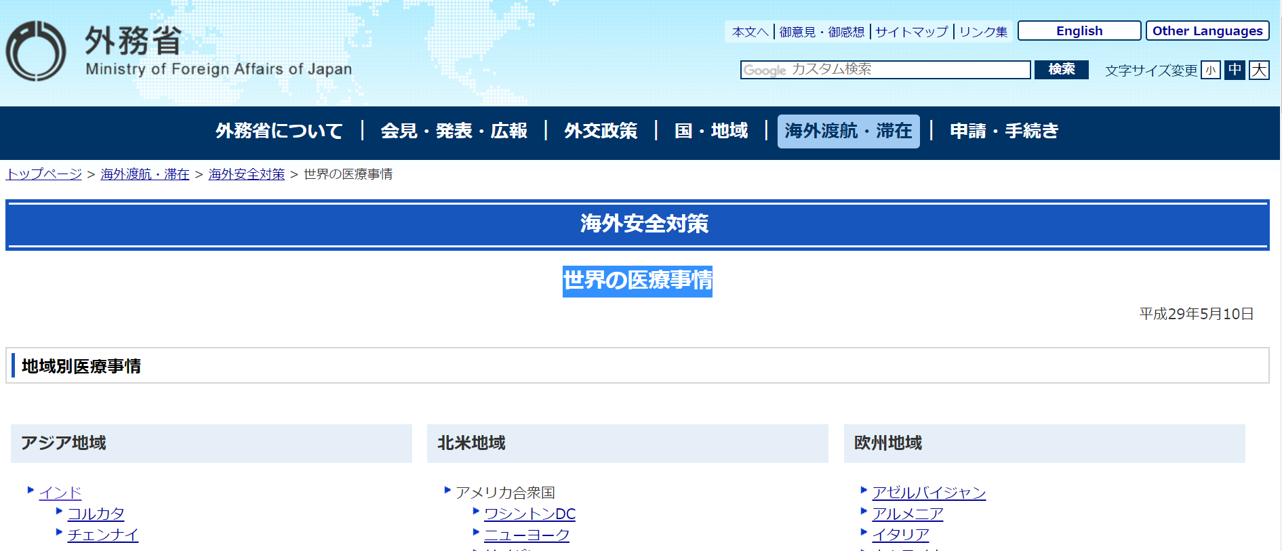Set text size to medium (中)
The height and width of the screenshot is (551, 1282).
[1235, 70]
